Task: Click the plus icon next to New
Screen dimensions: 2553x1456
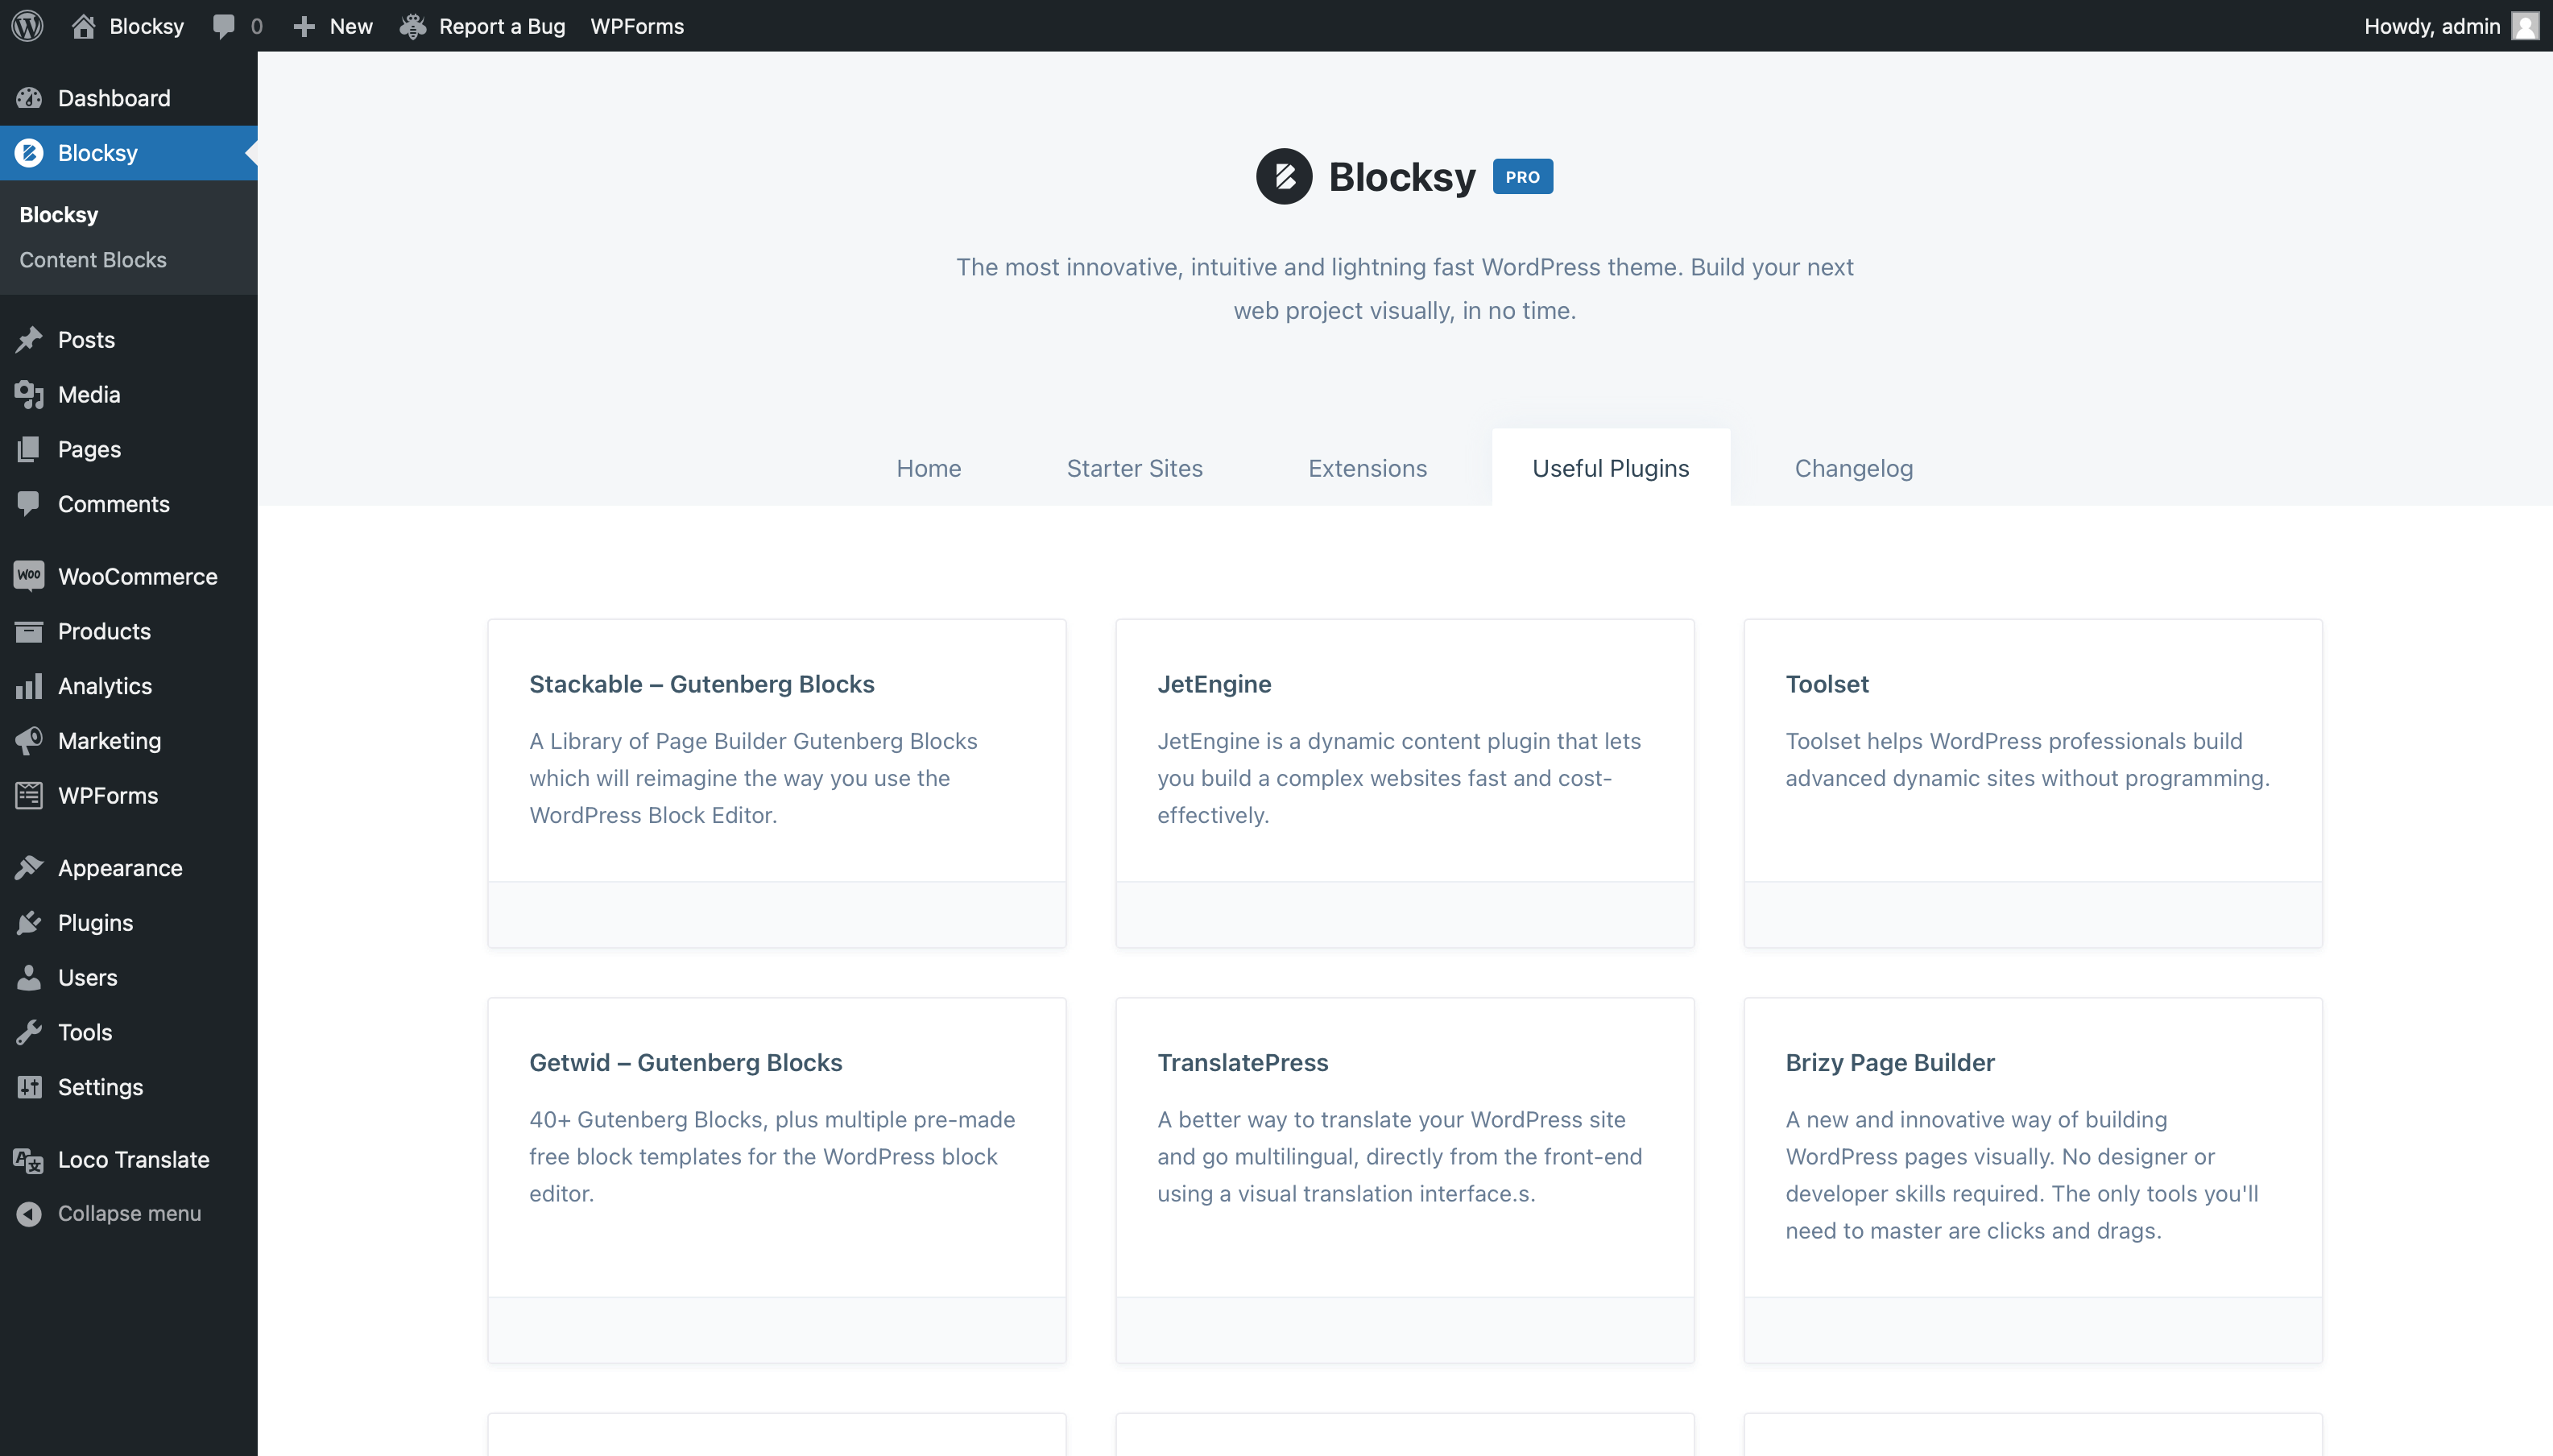Action: tap(304, 26)
